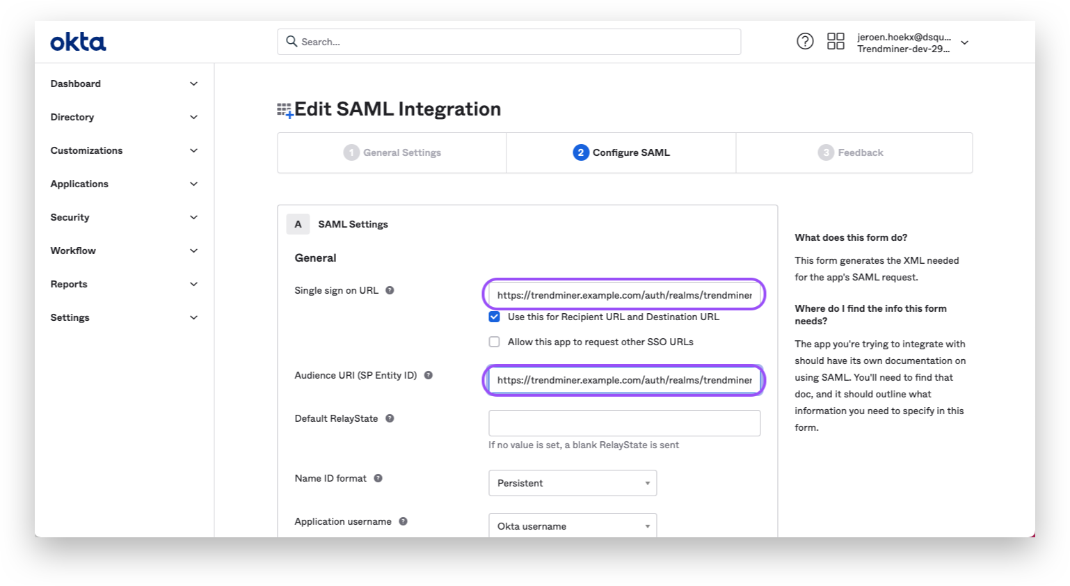Click the search magnifier icon
This screenshot has height=586, width=1070.
coord(292,41)
